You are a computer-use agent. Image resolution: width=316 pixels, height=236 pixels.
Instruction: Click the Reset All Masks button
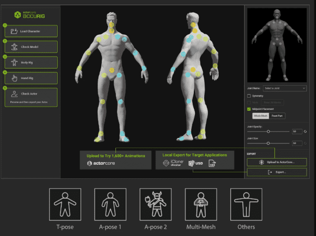tap(272, 102)
